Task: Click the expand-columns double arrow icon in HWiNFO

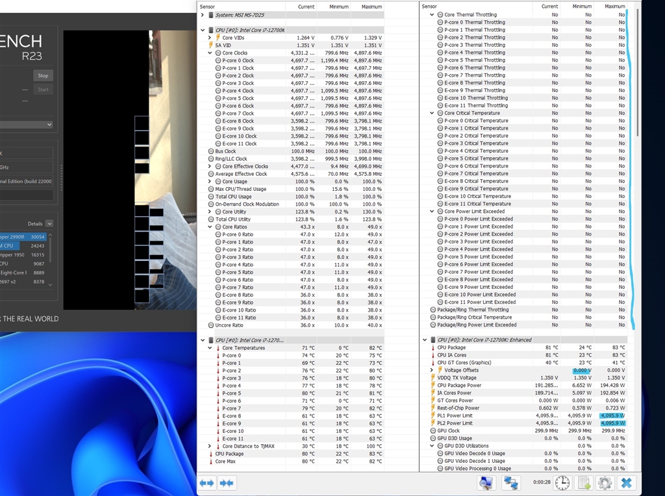Action: pyautogui.click(x=207, y=483)
